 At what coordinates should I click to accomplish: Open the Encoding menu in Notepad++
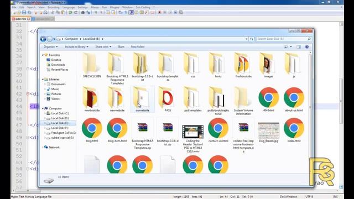coord(53,7)
